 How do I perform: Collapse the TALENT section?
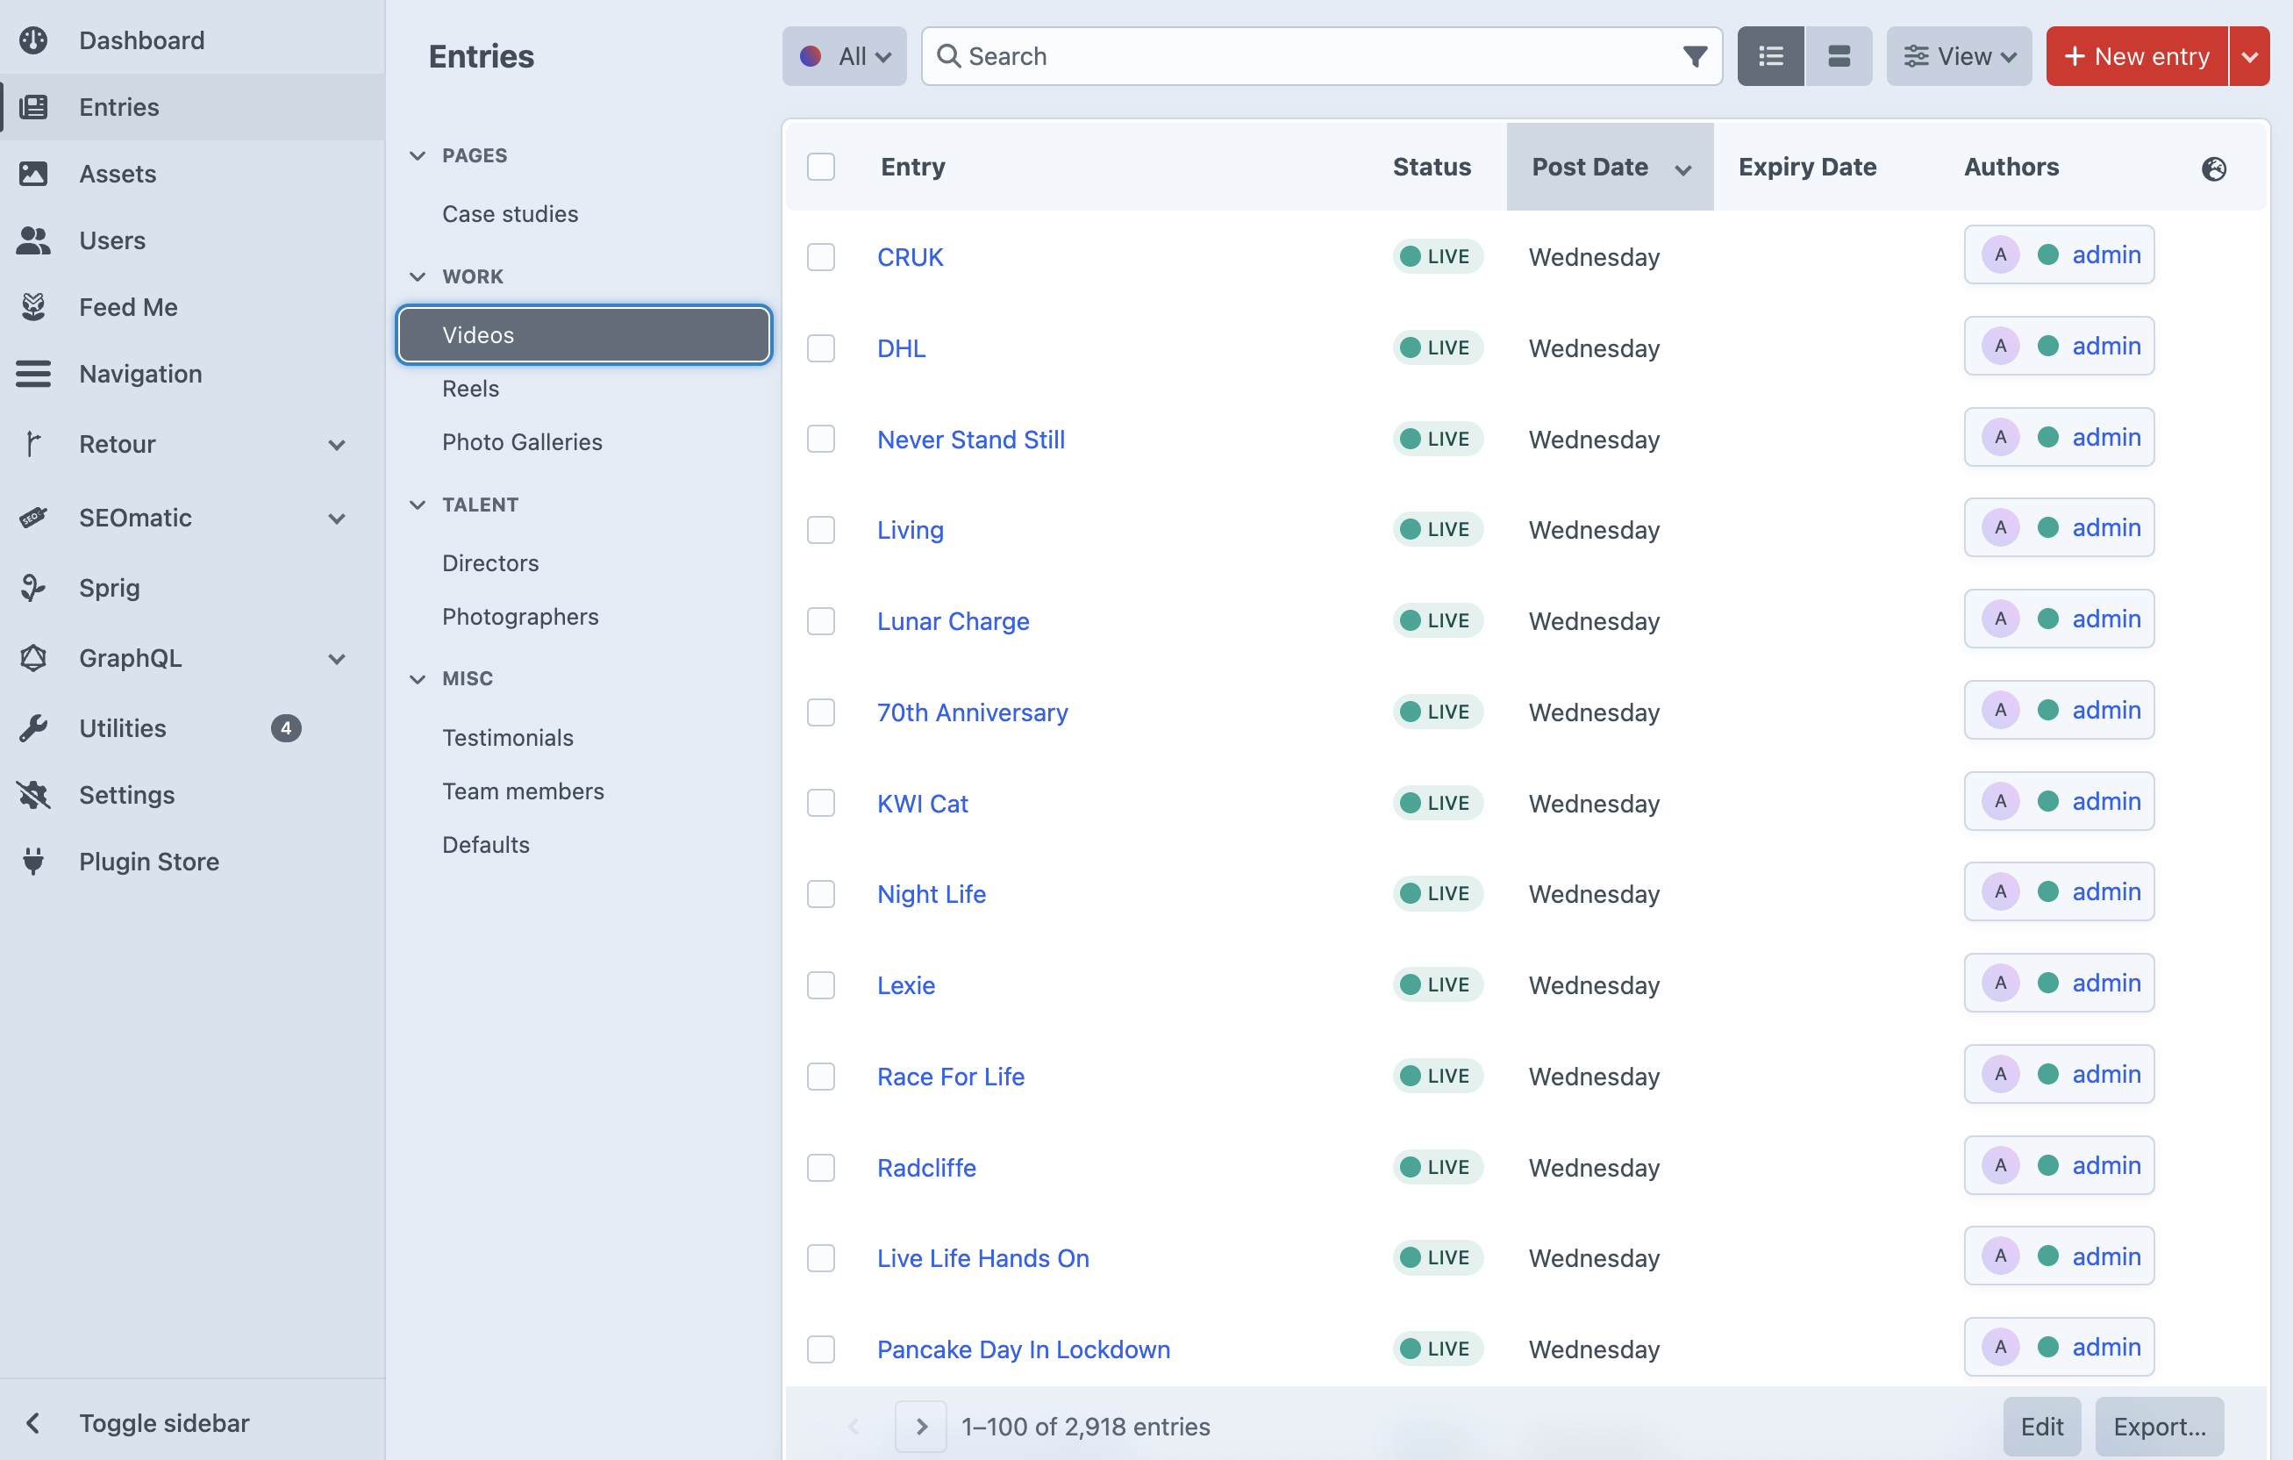click(x=417, y=505)
